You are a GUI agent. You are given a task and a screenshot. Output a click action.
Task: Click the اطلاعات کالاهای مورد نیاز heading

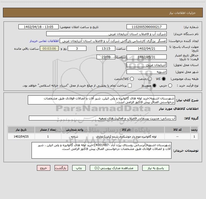[178, 109]
